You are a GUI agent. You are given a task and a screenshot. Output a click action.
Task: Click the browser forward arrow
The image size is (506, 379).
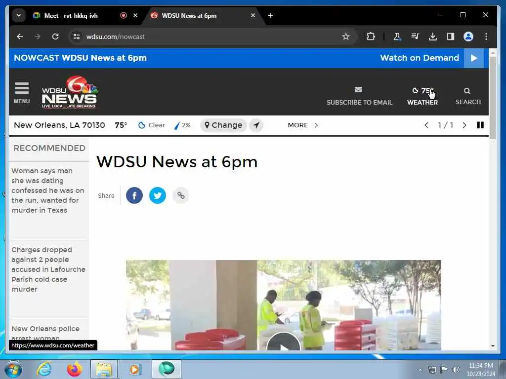(38, 37)
